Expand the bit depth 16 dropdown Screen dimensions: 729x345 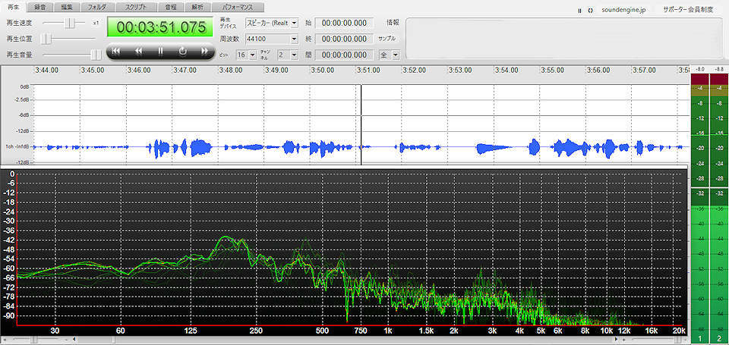pyautogui.click(x=246, y=55)
